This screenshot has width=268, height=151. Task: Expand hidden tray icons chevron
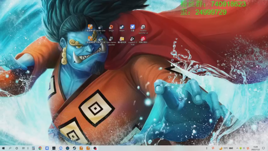click(x=237, y=148)
